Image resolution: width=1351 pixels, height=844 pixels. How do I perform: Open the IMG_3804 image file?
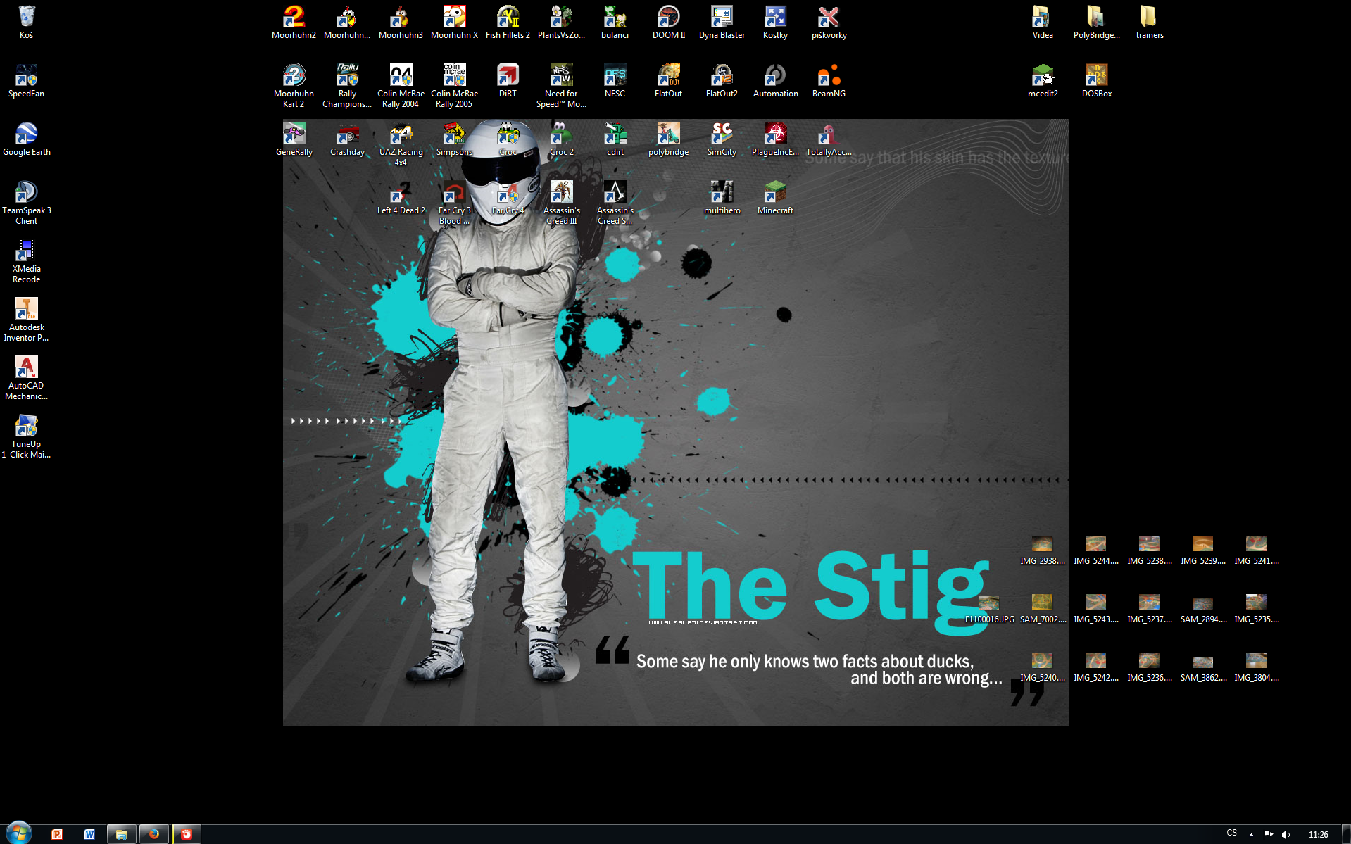[x=1257, y=667]
